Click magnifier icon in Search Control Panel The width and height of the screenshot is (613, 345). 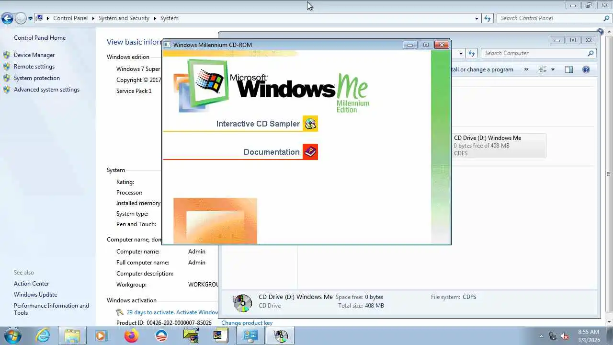(606, 18)
